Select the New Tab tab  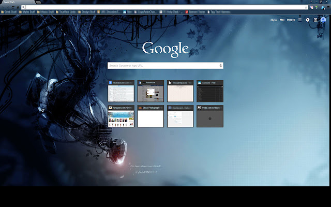click(x=18, y=2)
